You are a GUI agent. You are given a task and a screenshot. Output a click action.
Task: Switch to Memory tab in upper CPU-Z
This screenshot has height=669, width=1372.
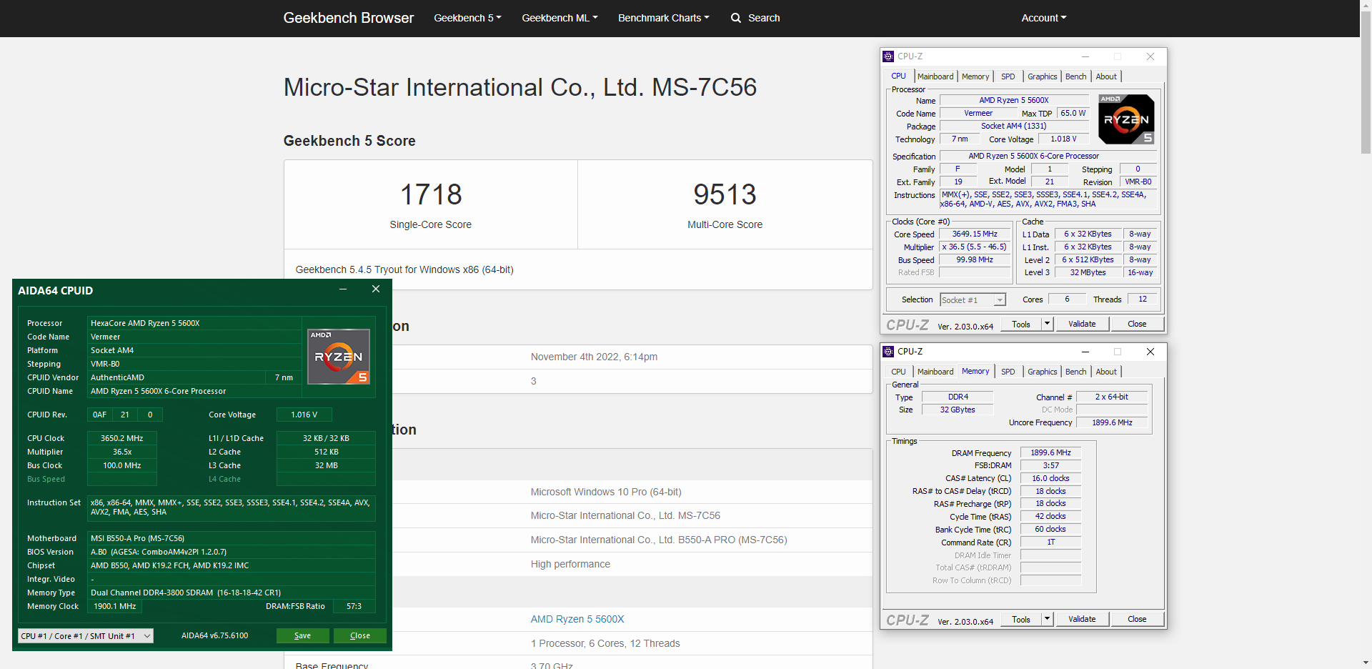975,76
